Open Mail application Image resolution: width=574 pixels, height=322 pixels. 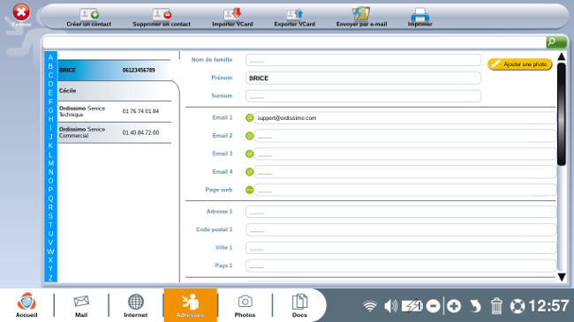[81, 305]
